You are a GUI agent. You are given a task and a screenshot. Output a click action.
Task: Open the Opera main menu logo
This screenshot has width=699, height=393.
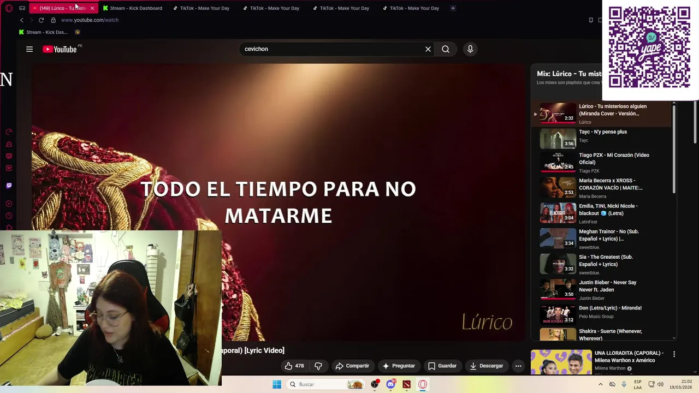9,8
